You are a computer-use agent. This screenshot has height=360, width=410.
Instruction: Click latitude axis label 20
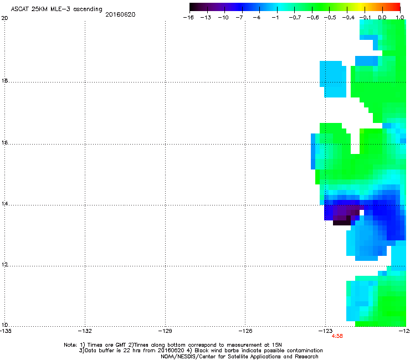point(4,18)
